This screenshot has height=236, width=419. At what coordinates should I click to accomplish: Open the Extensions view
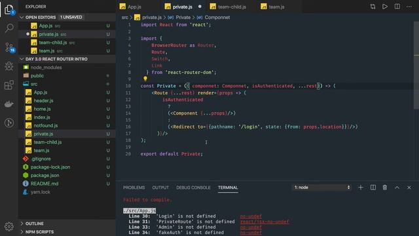coord(9,85)
